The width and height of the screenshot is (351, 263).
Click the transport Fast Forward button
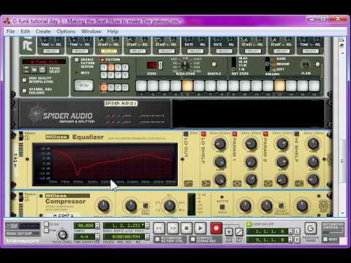coord(173,229)
